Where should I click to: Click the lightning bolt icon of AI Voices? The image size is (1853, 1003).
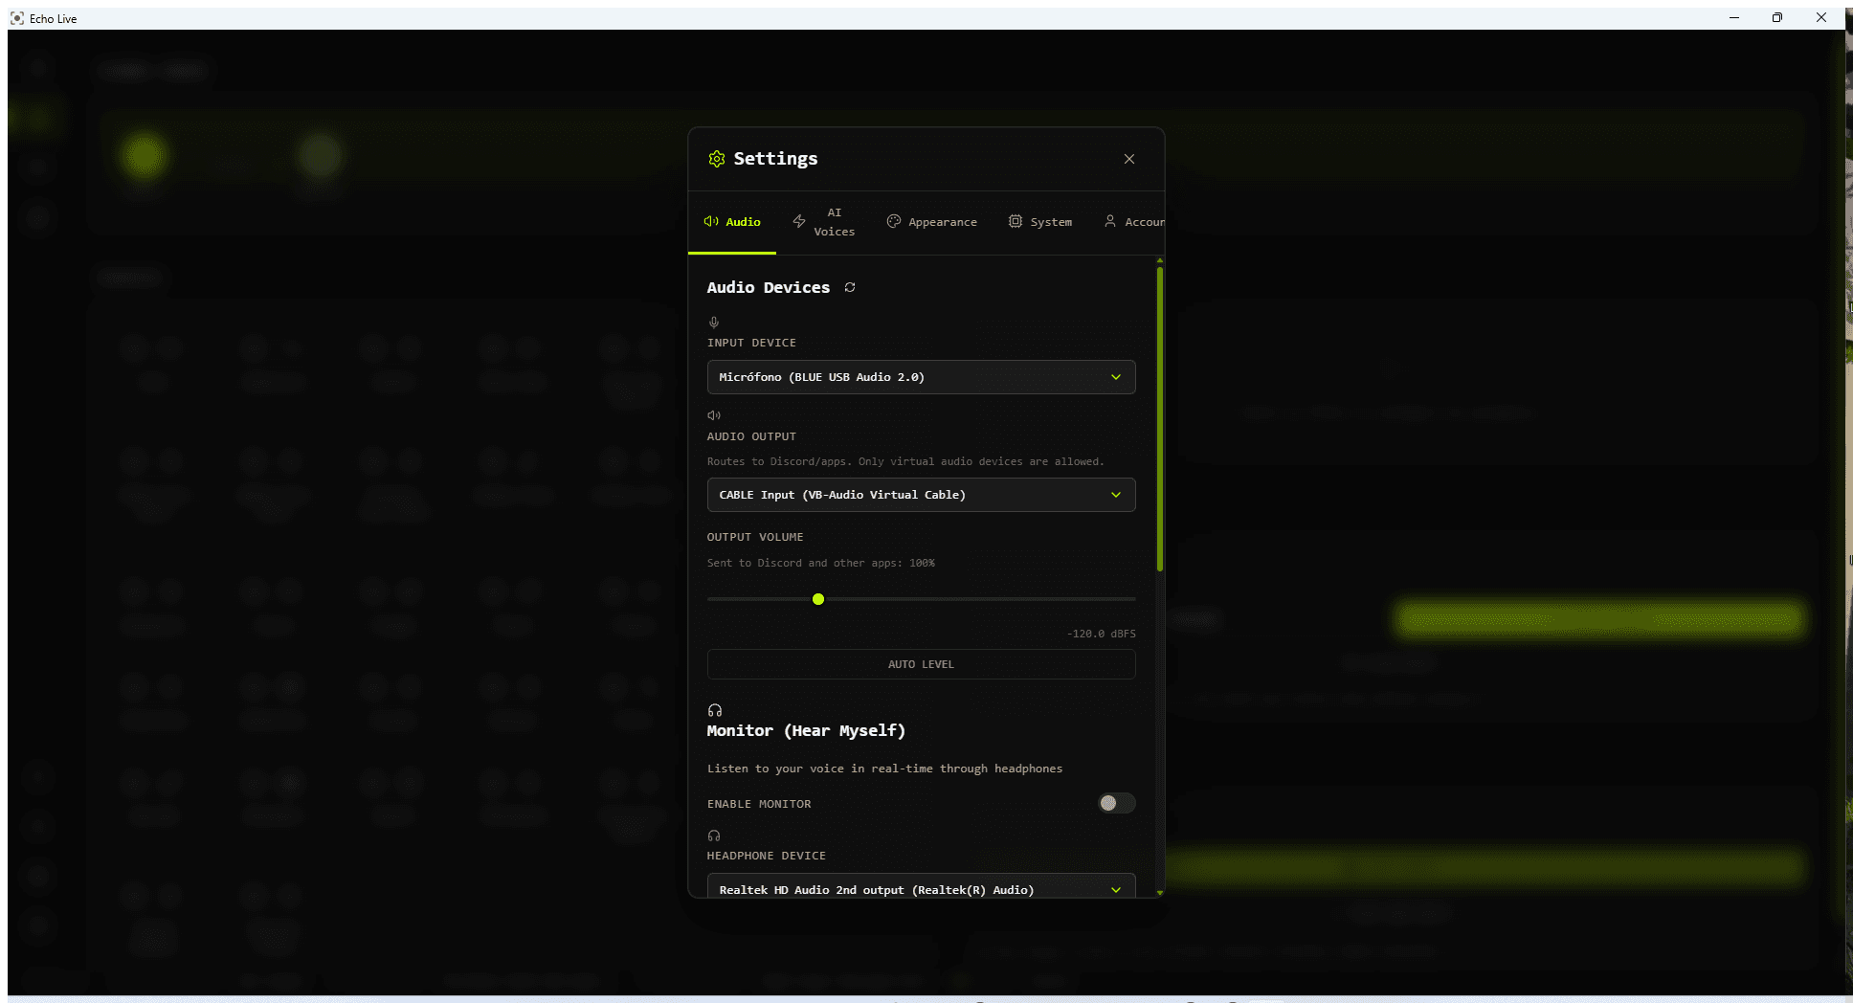799,221
